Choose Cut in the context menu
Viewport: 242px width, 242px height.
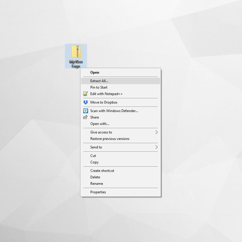93,156
